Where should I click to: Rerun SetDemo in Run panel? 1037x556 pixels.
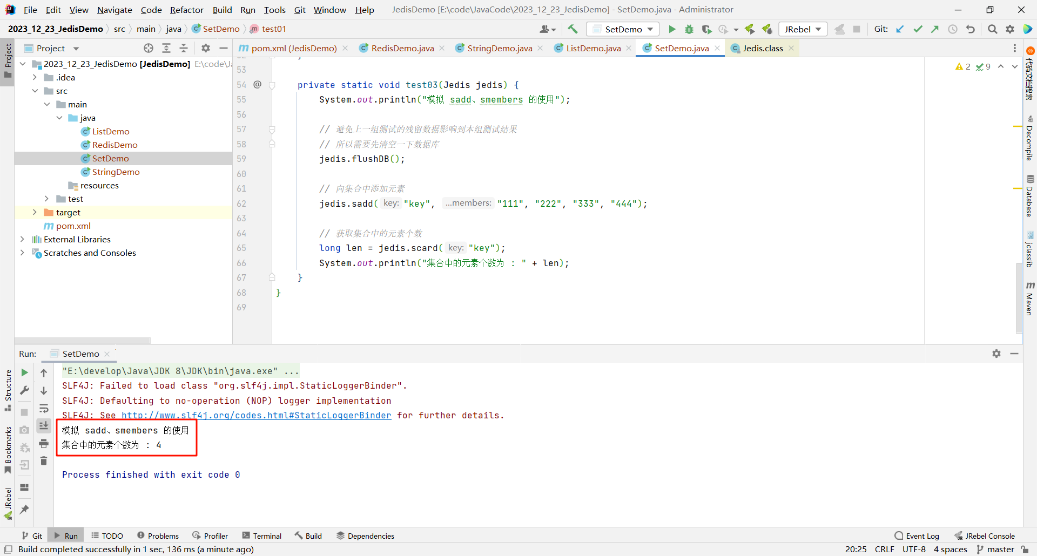click(x=24, y=372)
